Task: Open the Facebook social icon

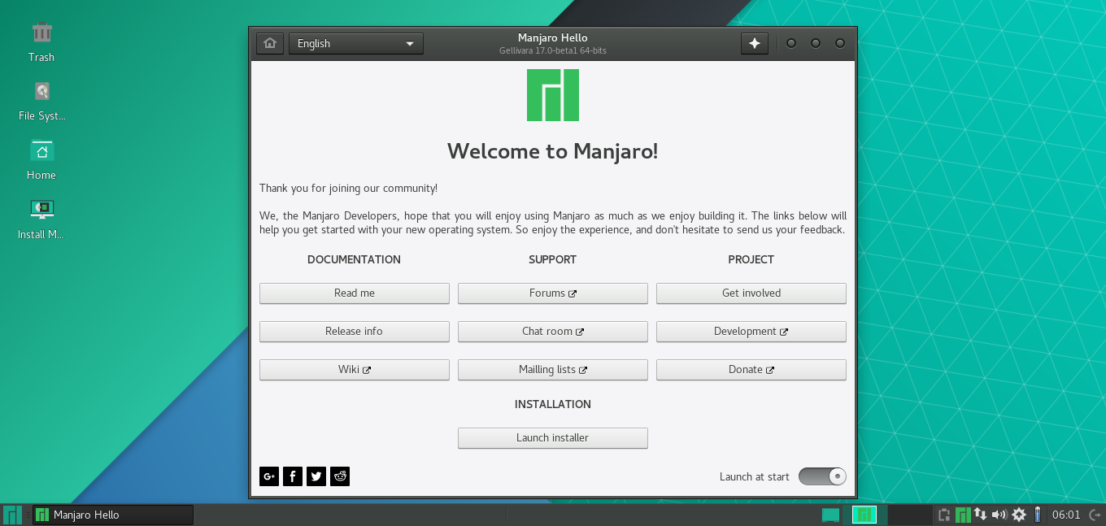Action: point(292,476)
